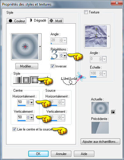Viewport: 124px width, 160px height.
Task: Click Ajouter aux échantillons... button
Action: pos(100,142)
